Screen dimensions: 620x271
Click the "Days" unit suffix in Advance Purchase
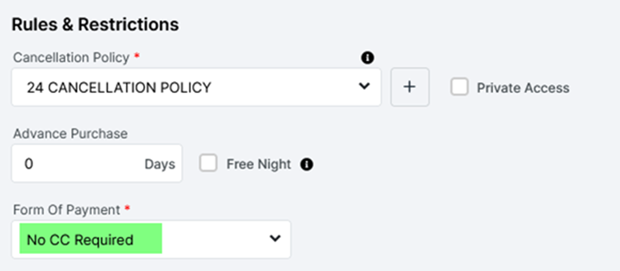160,164
